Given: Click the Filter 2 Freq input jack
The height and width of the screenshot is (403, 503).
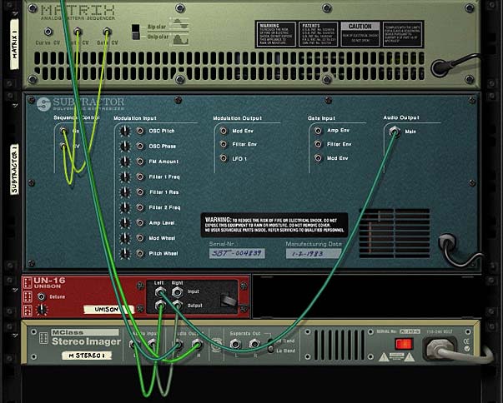Looking at the screenshot, I should coord(140,207).
